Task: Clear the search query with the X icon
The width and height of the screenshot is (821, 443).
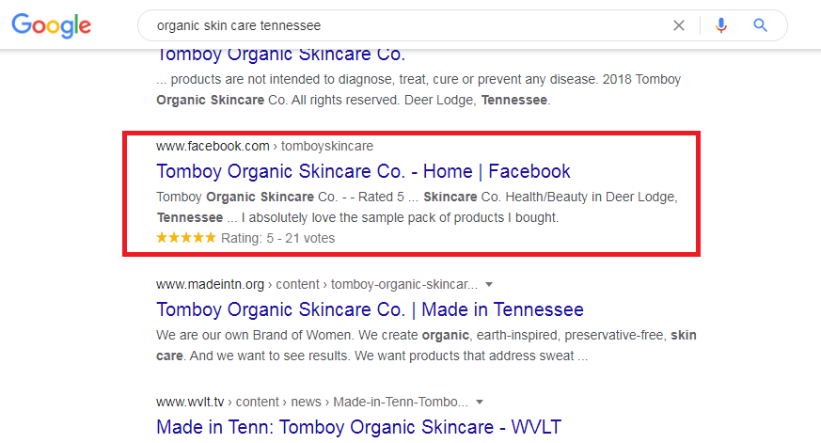Action: coord(679,25)
